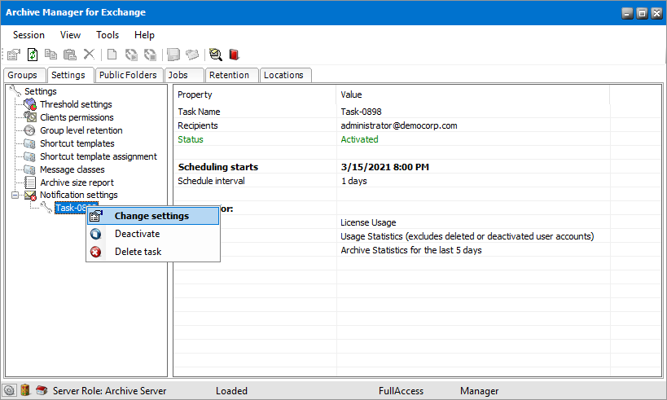Click the Message classes tree icon
The image size is (667, 400).
click(x=30, y=169)
